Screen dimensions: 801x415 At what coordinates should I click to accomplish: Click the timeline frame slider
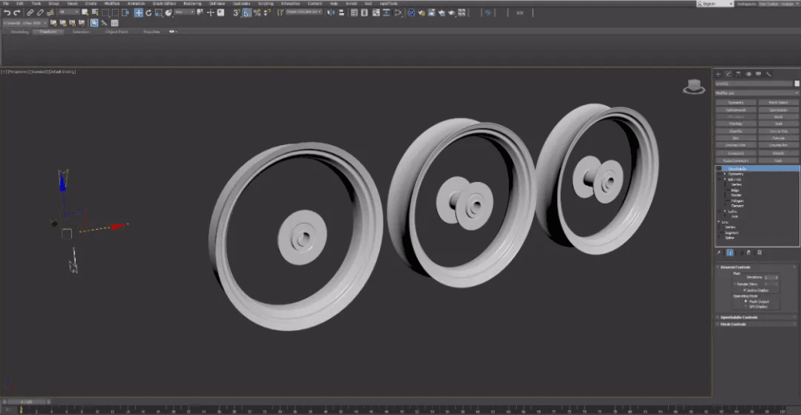click(26, 401)
